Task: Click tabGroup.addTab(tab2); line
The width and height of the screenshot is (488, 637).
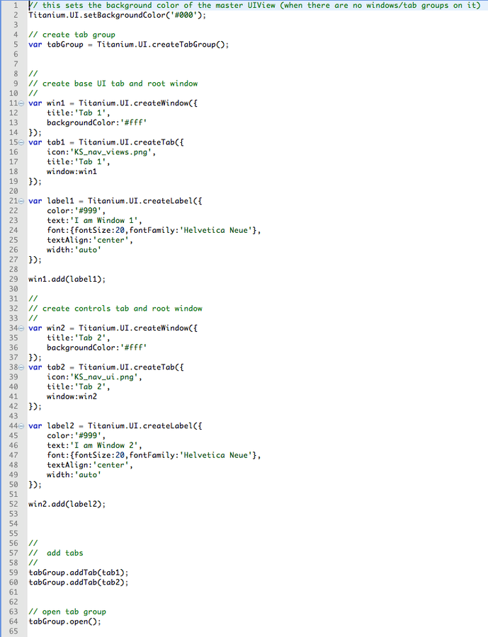Action: 78,583
